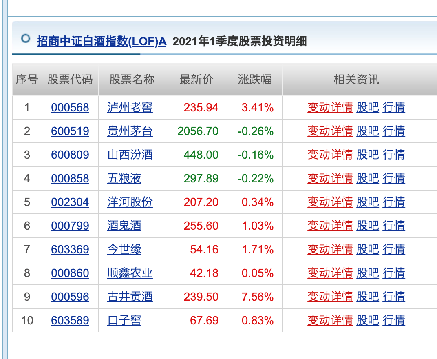
Task: View 变动详情 for 五粮液 row
Action: pyautogui.click(x=330, y=179)
